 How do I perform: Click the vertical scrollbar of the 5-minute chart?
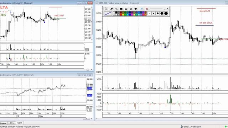(92, 23)
